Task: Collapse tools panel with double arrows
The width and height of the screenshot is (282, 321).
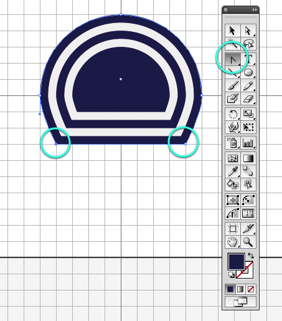Action: point(255,10)
